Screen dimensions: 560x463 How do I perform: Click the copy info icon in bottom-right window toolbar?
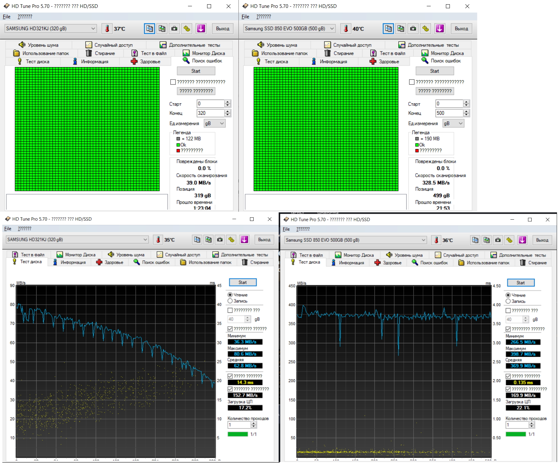pos(475,240)
